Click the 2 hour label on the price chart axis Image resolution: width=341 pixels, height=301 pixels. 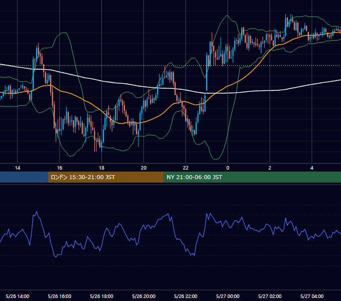click(x=270, y=168)
